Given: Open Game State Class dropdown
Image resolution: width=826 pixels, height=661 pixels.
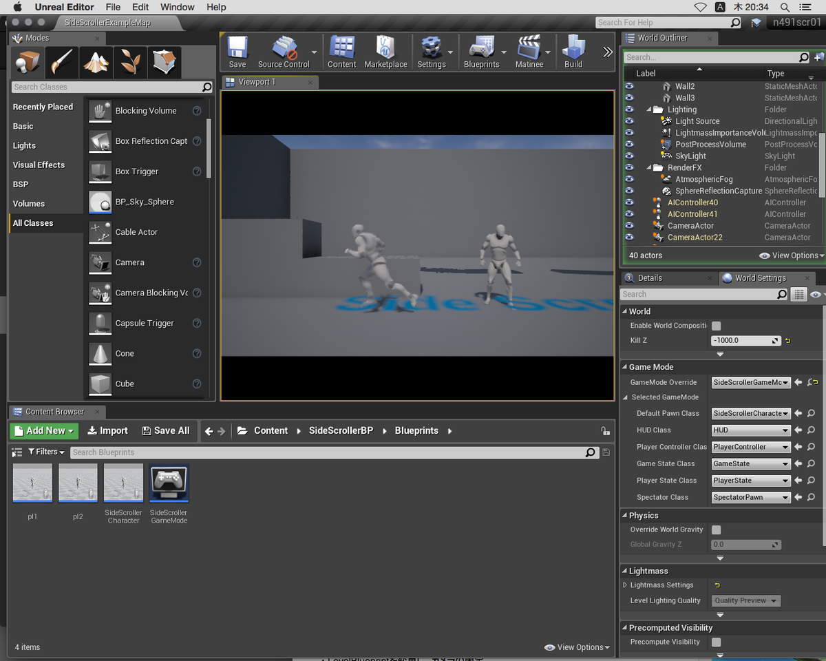Looking at the screenshot, I should tap(751, 464).
